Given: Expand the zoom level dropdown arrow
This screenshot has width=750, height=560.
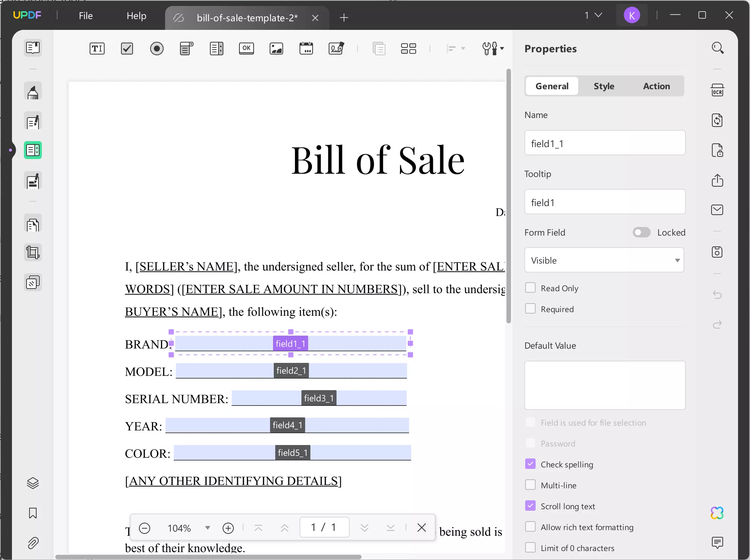Looking at the screenshot, I should pyautogui.click(x=208, y=528).
